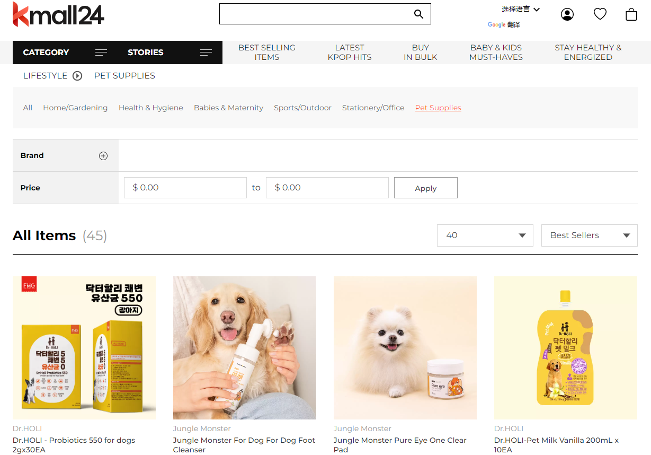Image resolution: width=651 pixels, height=455 pixels.
Task: Open the Best Sellers sort dropdown
Action: click(x=589, y=235)
